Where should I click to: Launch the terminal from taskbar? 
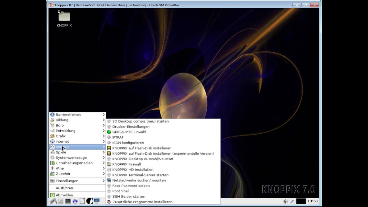point(68,201)
